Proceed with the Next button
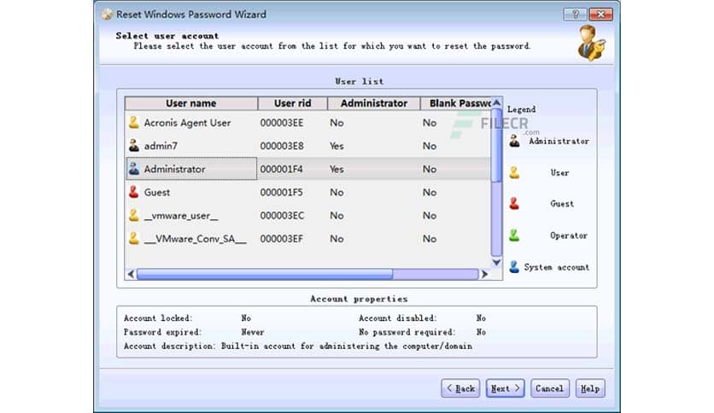Viewport: 714px width, 413px height. tap(505, 388)
